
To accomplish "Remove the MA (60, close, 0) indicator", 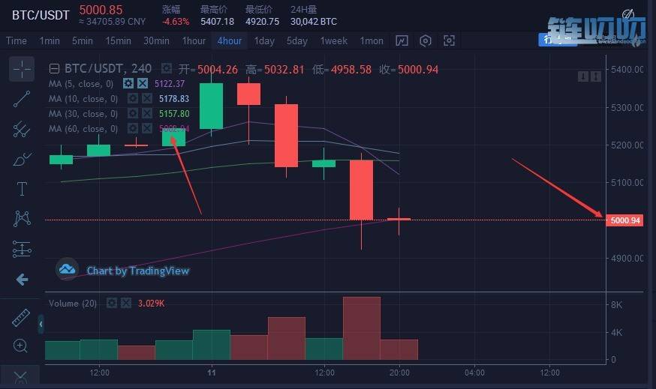I will [147, 129].
